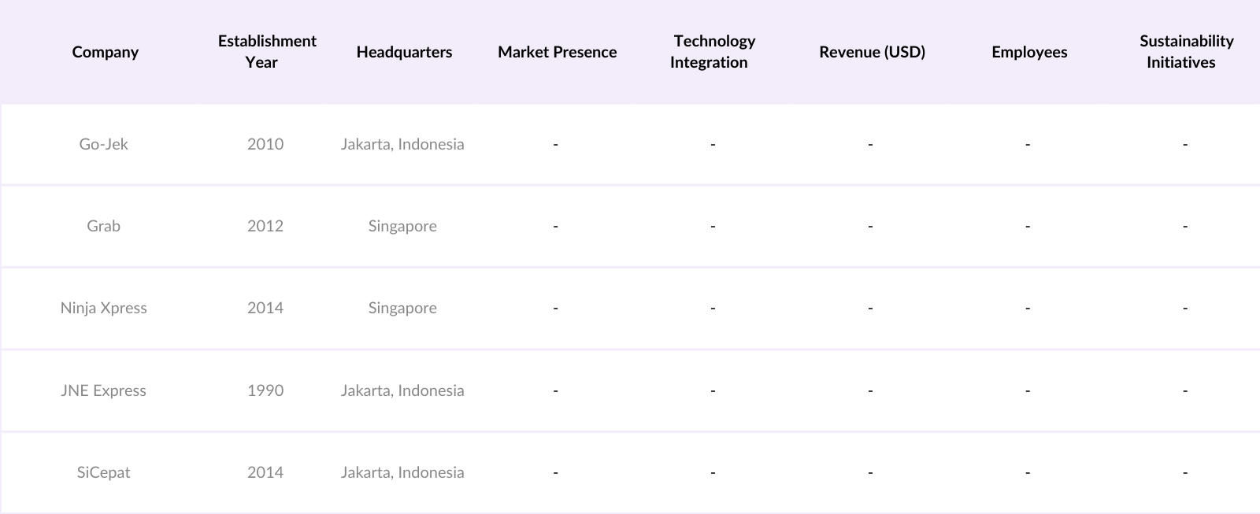Select the Revenue (USD) column header
The height and width of the screenshot is (514, 1260).
tap(872, 52)
